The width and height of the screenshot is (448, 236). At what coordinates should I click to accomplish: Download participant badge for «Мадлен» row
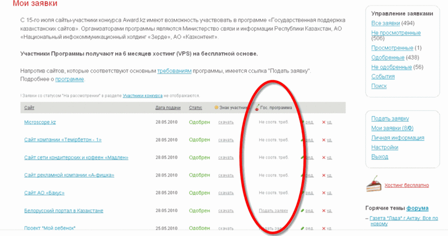[x=226, y=158]
